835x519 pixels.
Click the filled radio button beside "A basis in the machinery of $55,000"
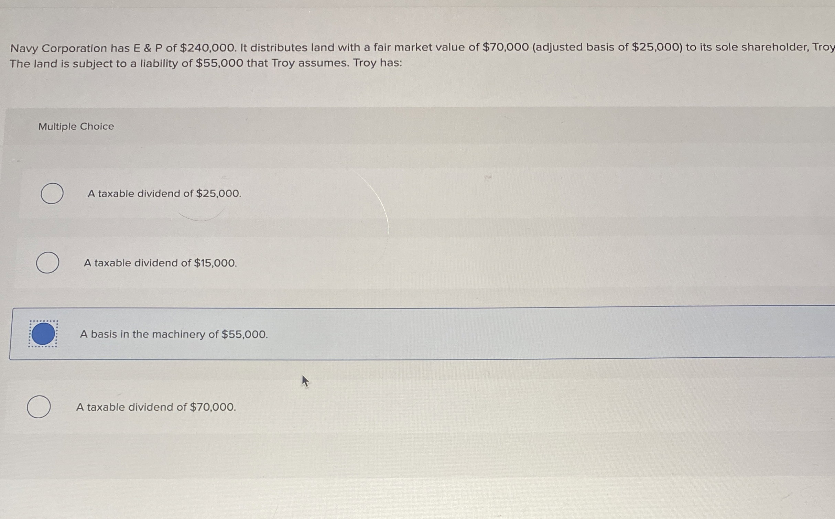[43, 334]
